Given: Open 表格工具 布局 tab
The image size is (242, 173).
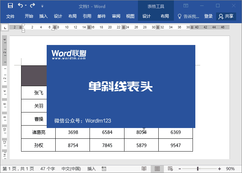Looking at the screenshot, I should tap(165, 16).
